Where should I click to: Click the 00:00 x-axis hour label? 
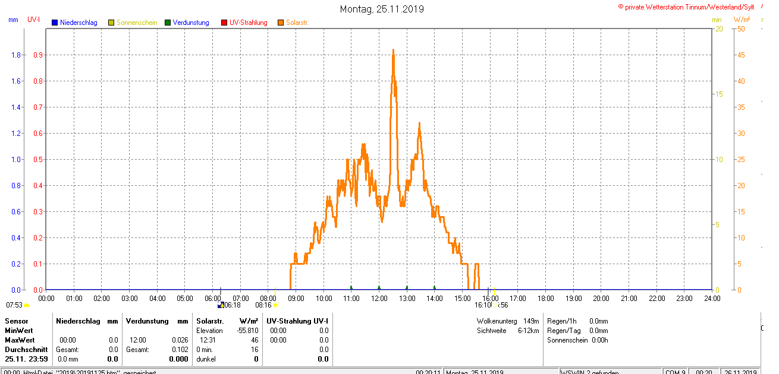[x=46, y=298]
